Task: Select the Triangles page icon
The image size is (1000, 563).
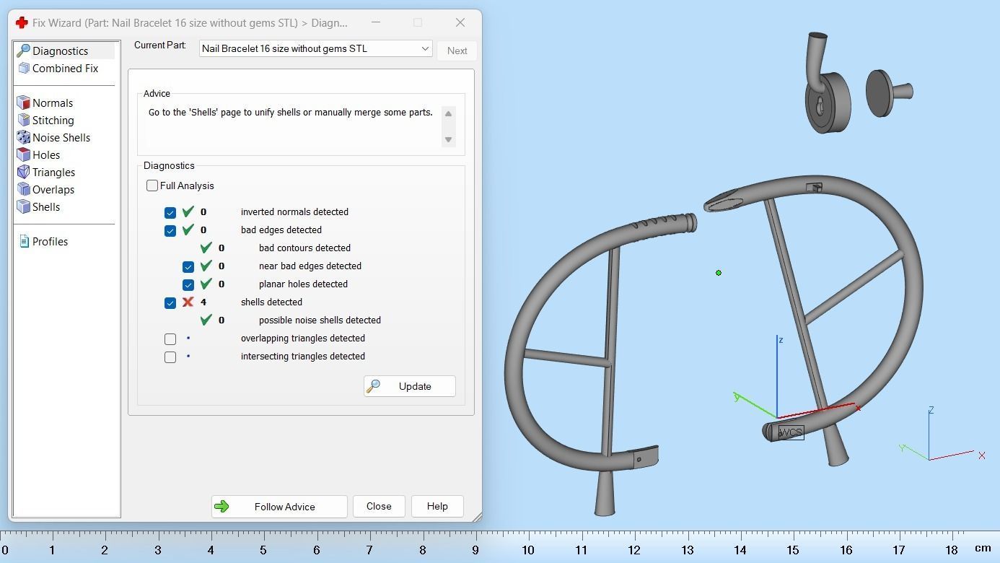Action: pos(24,172)
